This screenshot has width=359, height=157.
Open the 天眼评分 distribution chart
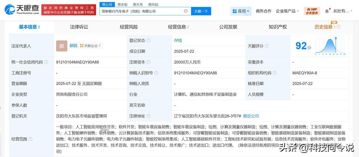(330, 46)
